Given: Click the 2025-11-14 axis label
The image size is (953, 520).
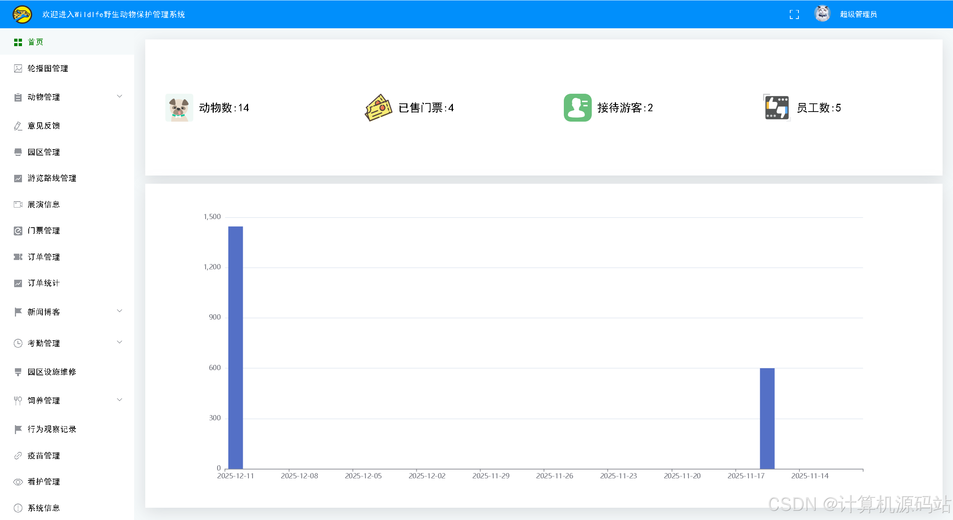Looking at the screenshot, I should (x=810, y=476).
